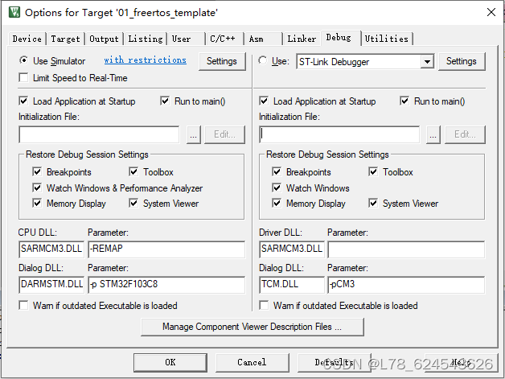Close the Options dialog
The height and width of the screenshot is (379, 505).
point(491,12)
